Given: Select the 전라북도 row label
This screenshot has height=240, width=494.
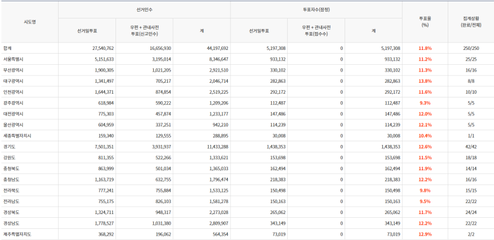Looking at the screenshot, I should [11, 191].
